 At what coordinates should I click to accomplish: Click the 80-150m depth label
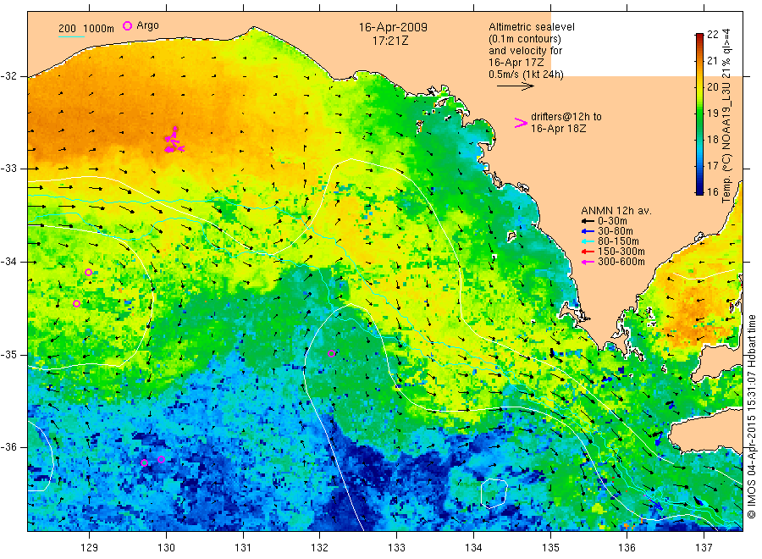(618, 241)
